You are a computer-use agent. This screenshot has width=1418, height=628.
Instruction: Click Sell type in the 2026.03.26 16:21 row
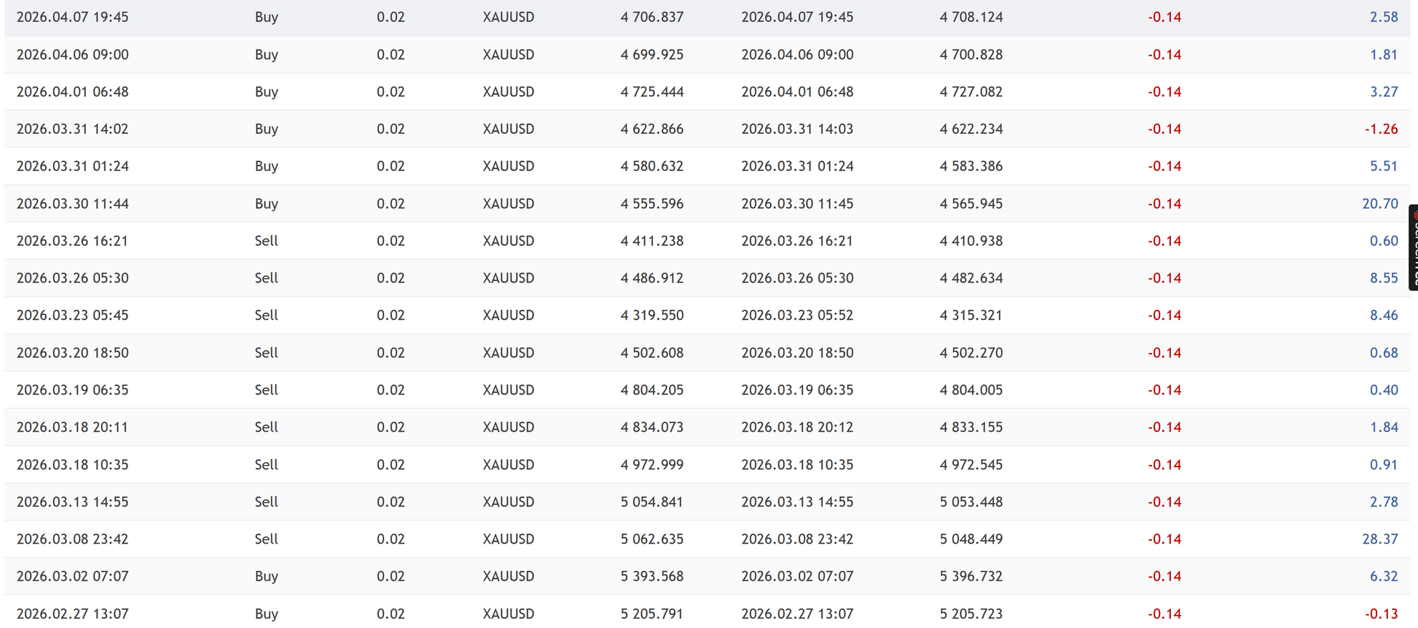[x=266, y=241]
